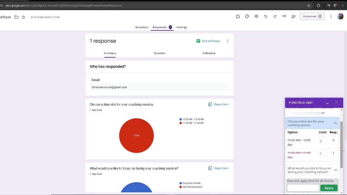Click the FORM FIELD LIMIT panel title
347x195 pixels.
301,103
